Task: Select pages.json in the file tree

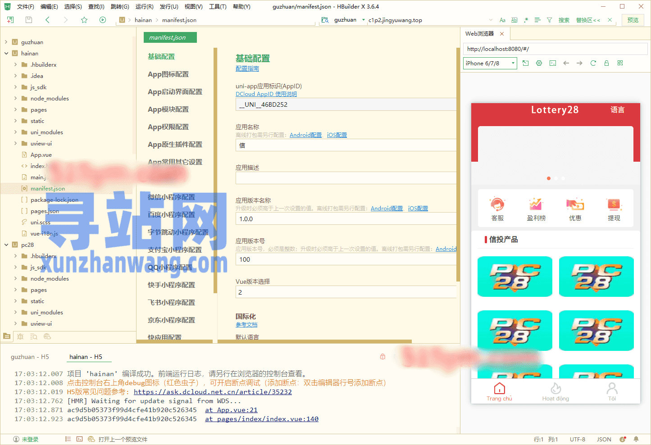Action: point(45,211)
